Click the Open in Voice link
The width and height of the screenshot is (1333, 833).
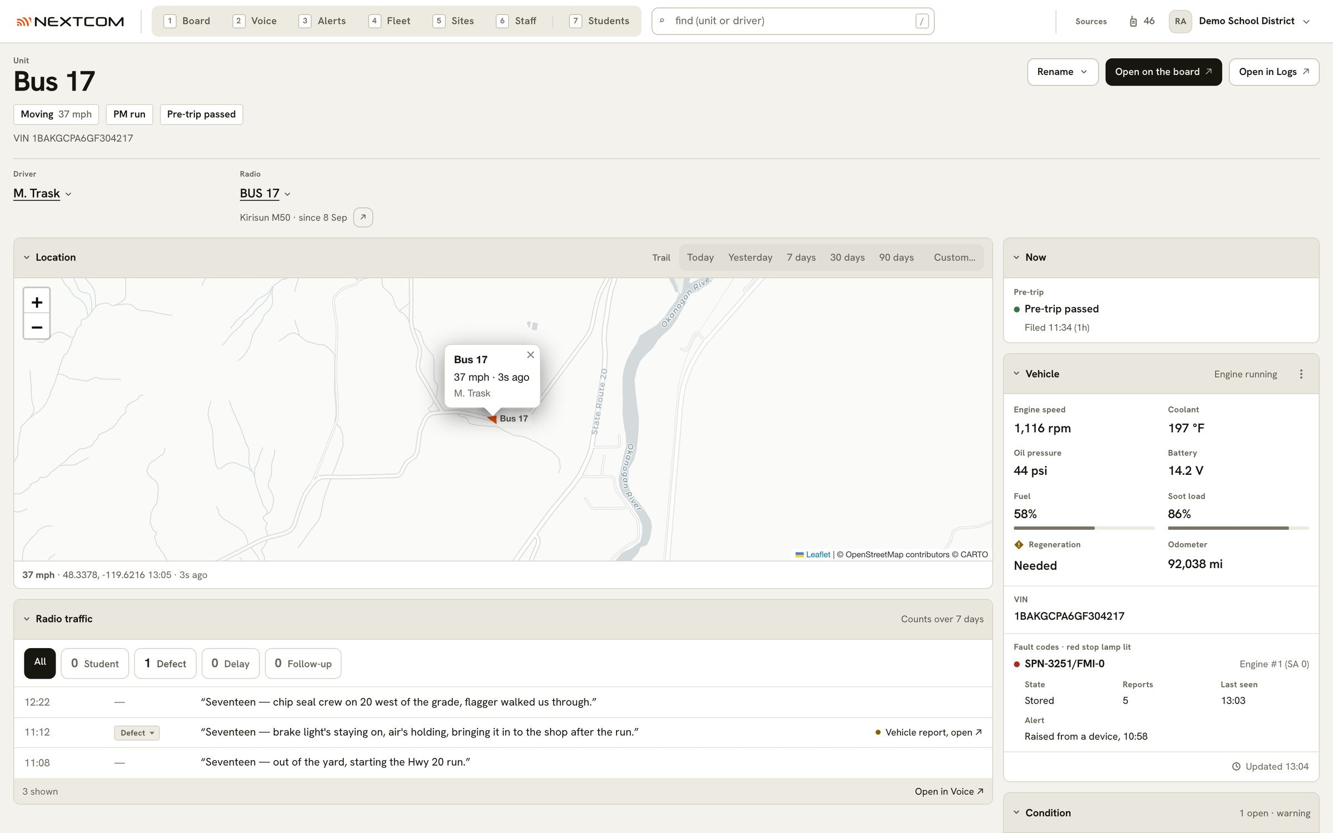tap(949, 791)
